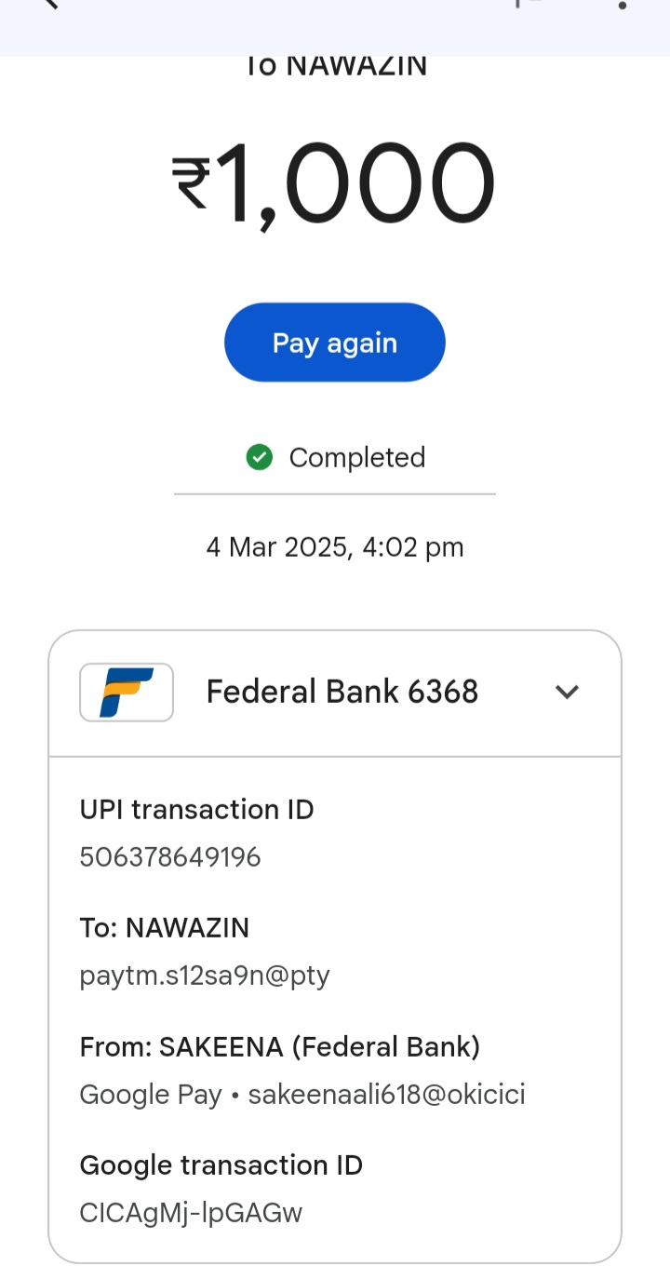The width and height of the screenshot is (670, 1279).
Task: Tap the To: NAWAZIN recipient row
Action: click(165, 928)
